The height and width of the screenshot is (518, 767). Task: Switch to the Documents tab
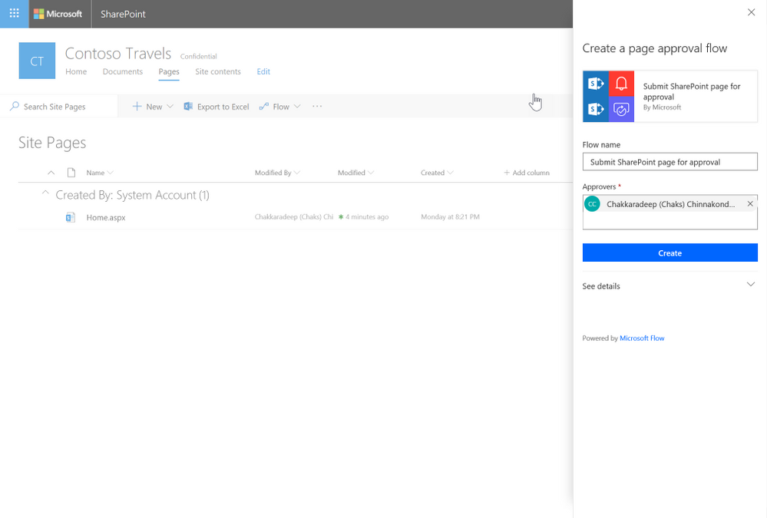tap(122, 71)
